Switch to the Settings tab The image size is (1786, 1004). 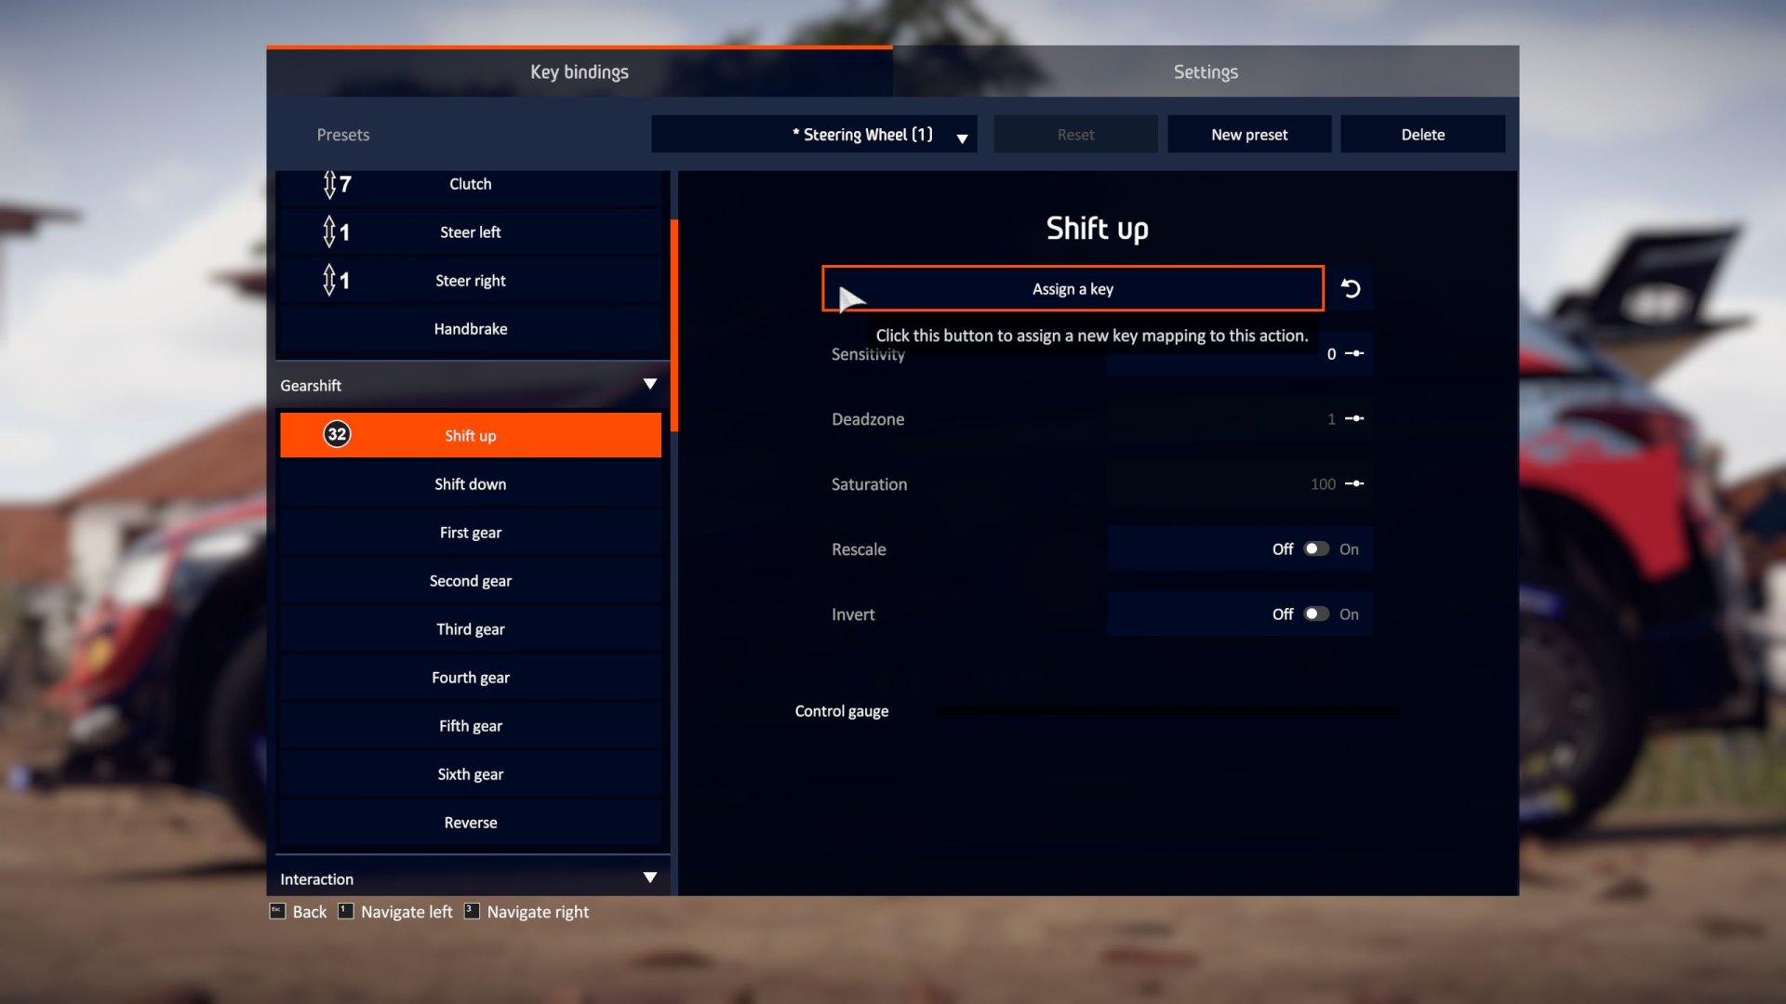(1206, 71)
